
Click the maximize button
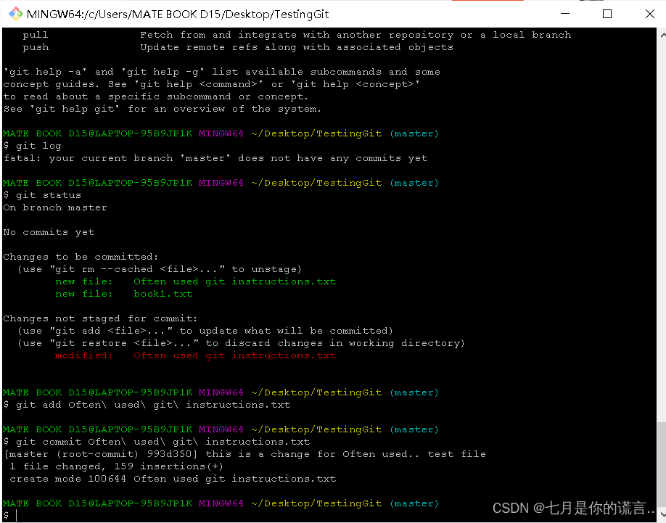607,14
